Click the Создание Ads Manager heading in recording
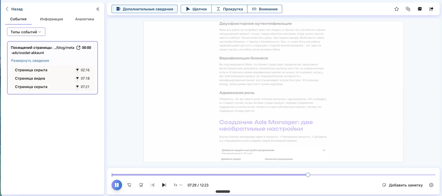Screen dimensions: 442x196 pyautogui.click(x=266, y=125)
